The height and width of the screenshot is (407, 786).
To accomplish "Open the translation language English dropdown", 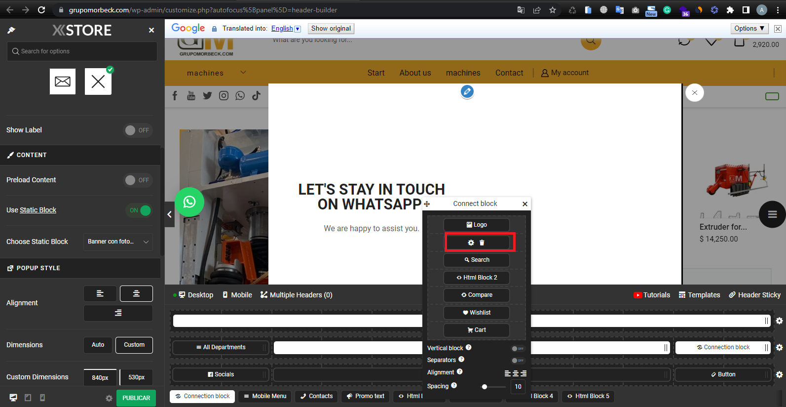I will [x=286, y=29].
